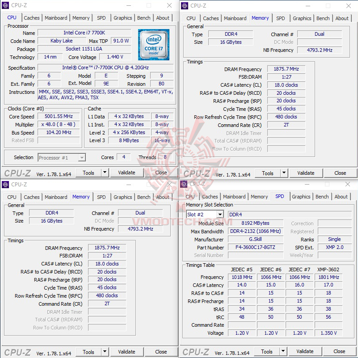Viewport: 358px width, 358px height.
Task: Open SPD tab in top-right Memory window
Action: [280, 18]
